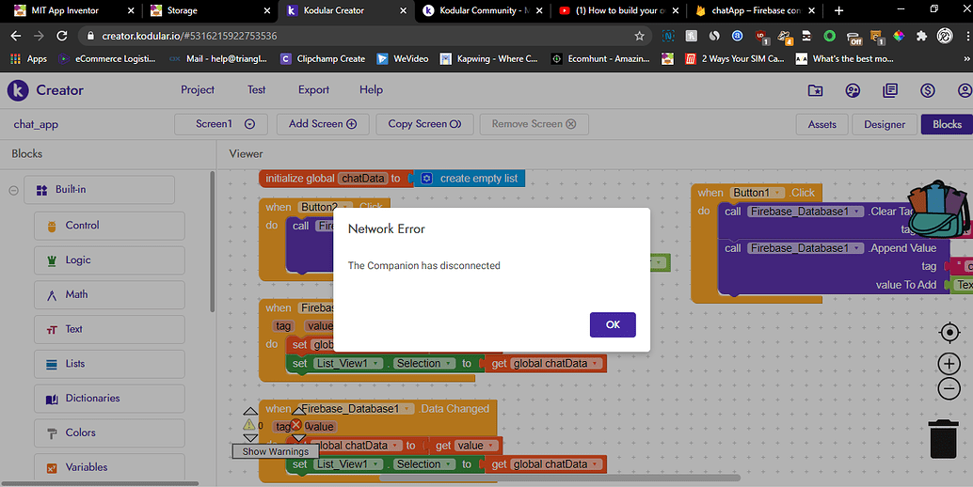Open the Lists blocks category
Image resolution: width=973 pixels, height=487 pixels.
(109, 364)
